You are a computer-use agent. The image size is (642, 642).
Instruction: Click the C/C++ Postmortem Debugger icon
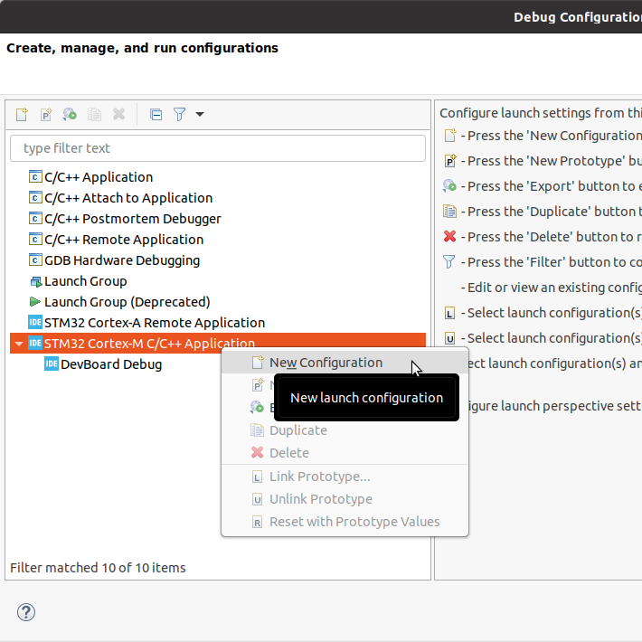(x=35, y=218)
